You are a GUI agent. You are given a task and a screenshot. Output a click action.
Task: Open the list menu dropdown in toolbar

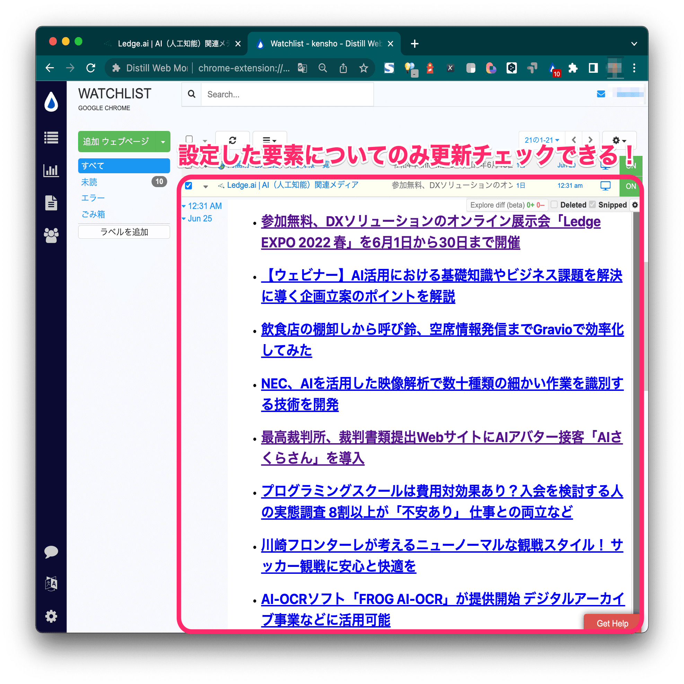tap(270, 140)
